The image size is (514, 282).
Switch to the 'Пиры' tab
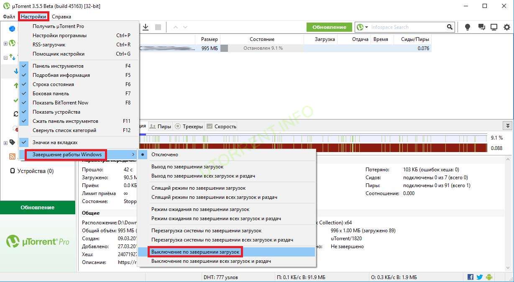point(161,126)
